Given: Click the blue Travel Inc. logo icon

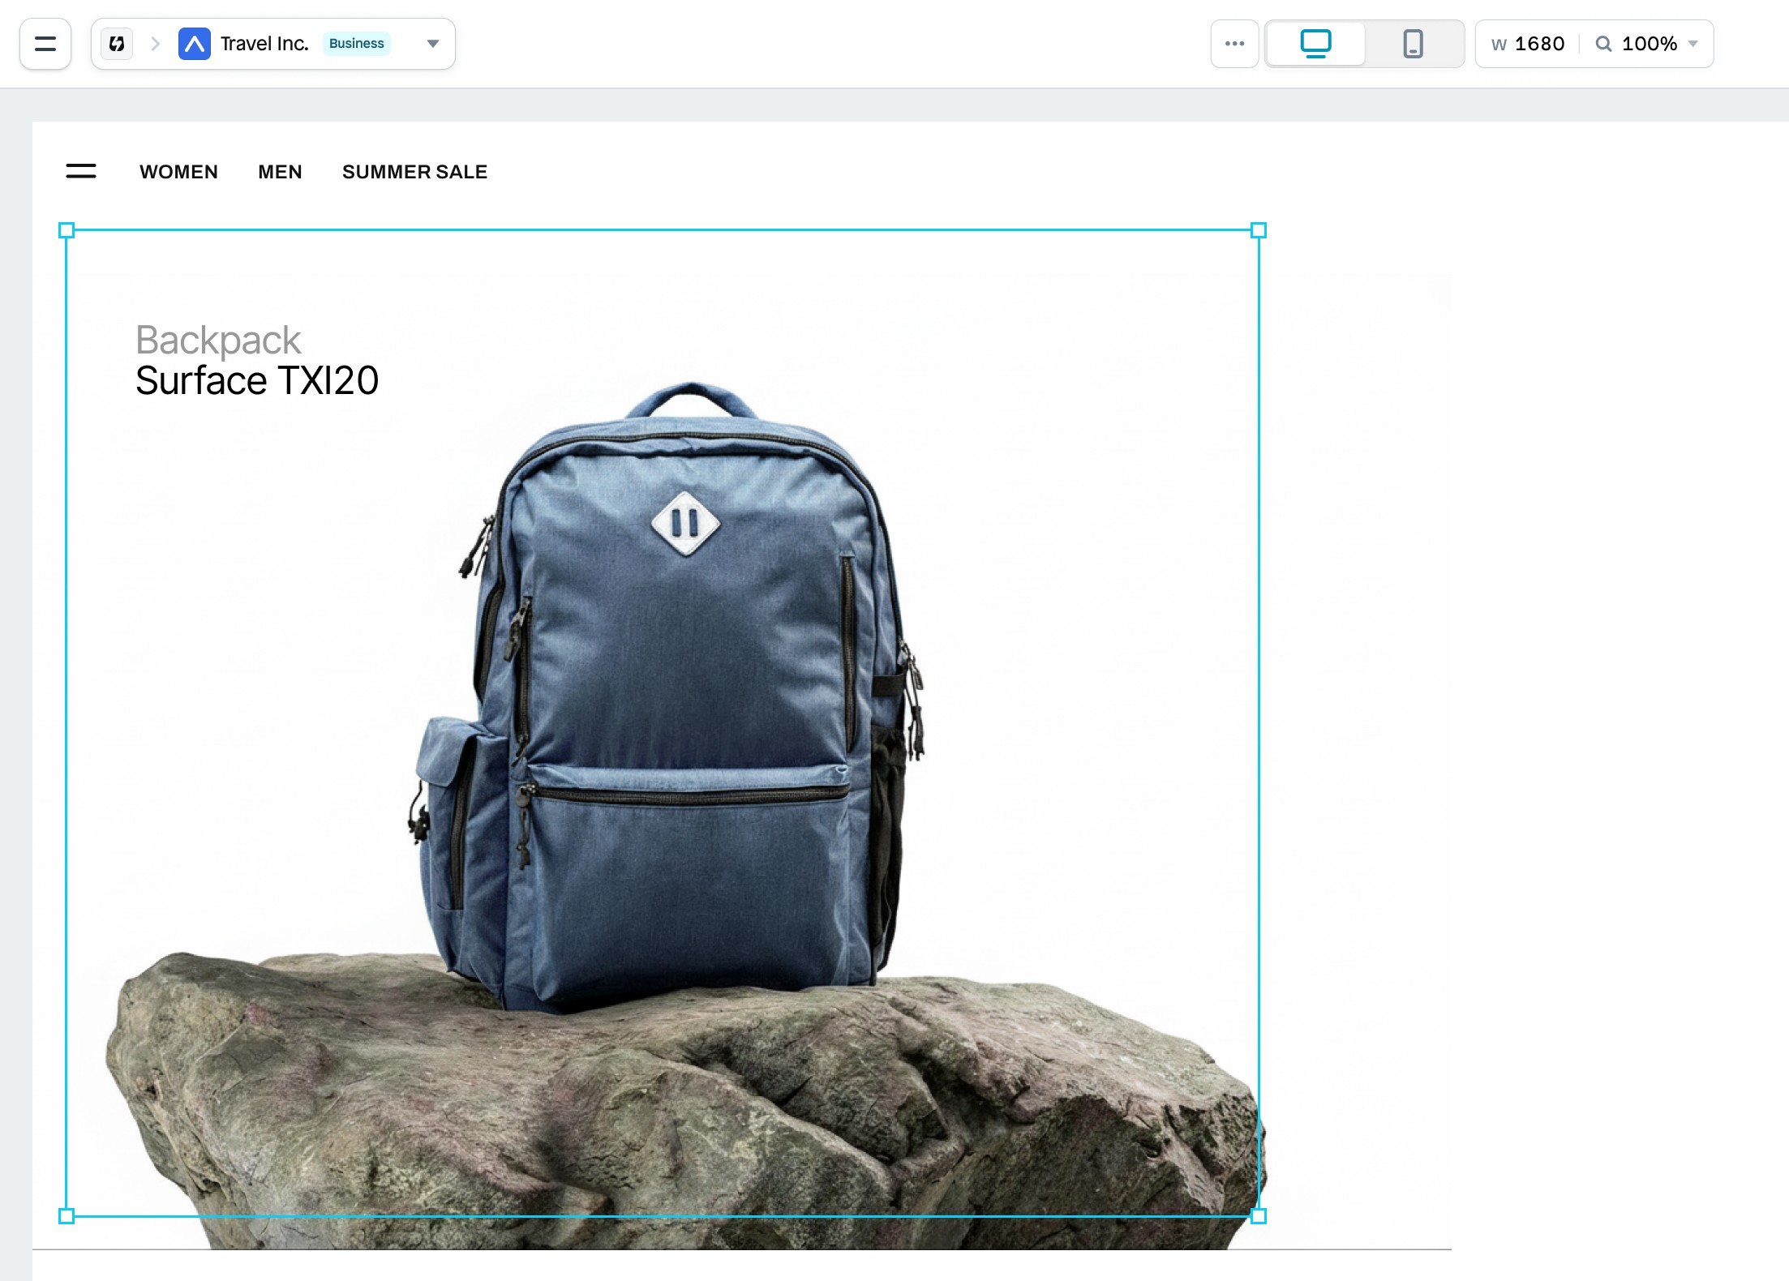Looking at the screenshot, I should pos(195,44).
